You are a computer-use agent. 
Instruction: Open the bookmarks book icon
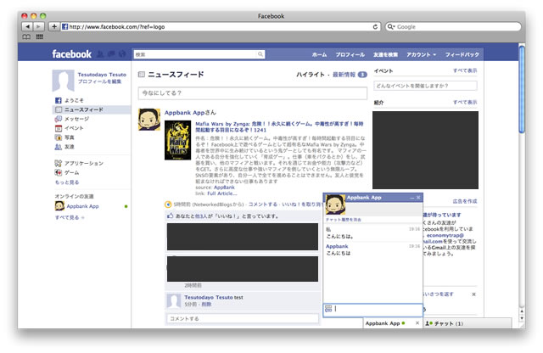tap(26, 36)
